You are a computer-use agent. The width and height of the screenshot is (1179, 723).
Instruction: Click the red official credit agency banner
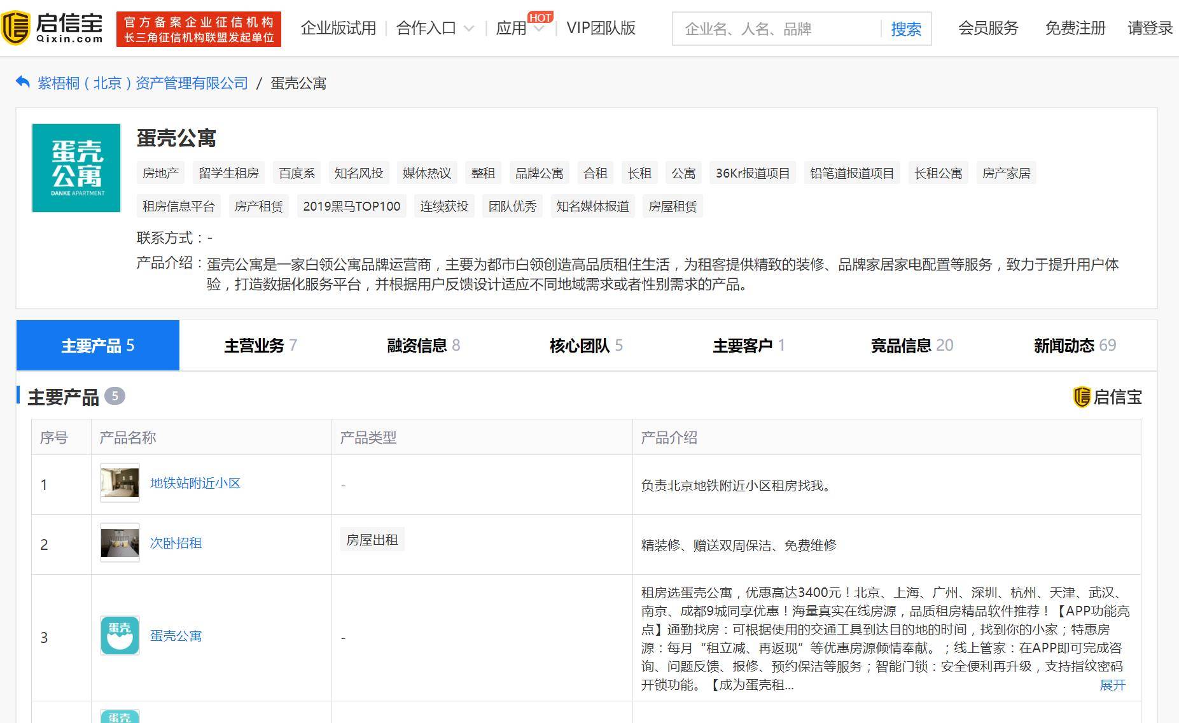(199, 29)
